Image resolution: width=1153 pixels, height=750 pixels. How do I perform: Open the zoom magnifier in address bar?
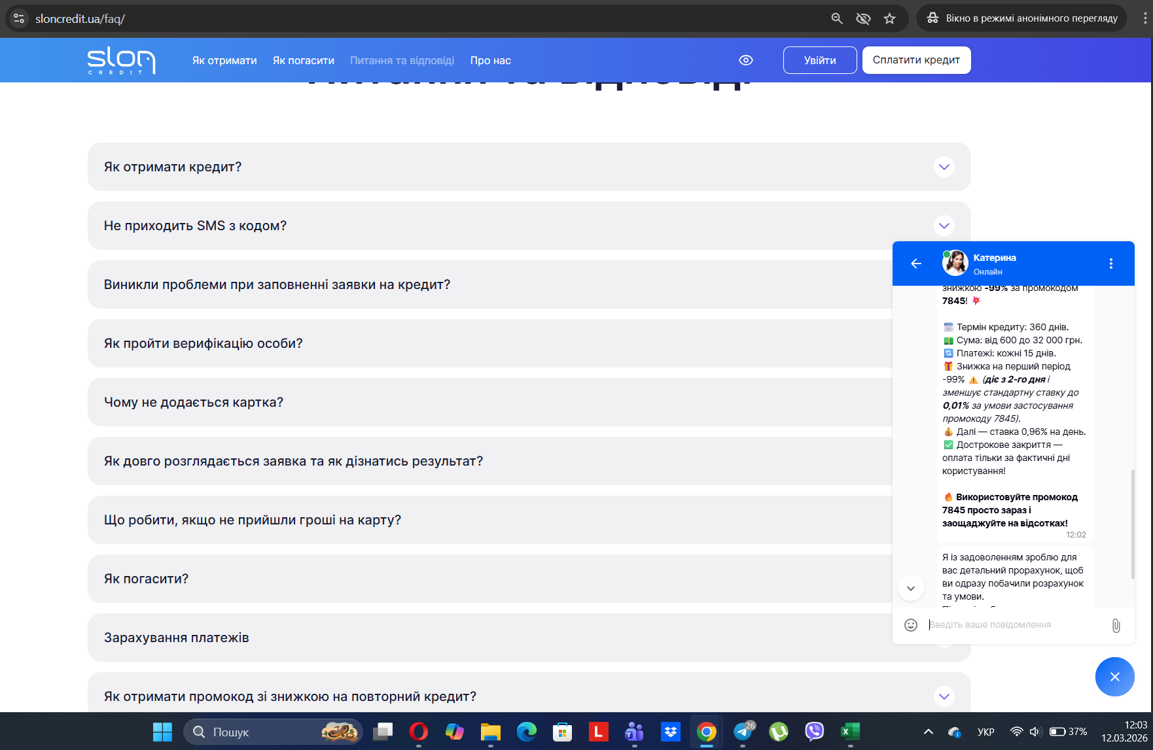tap(837, 18)
